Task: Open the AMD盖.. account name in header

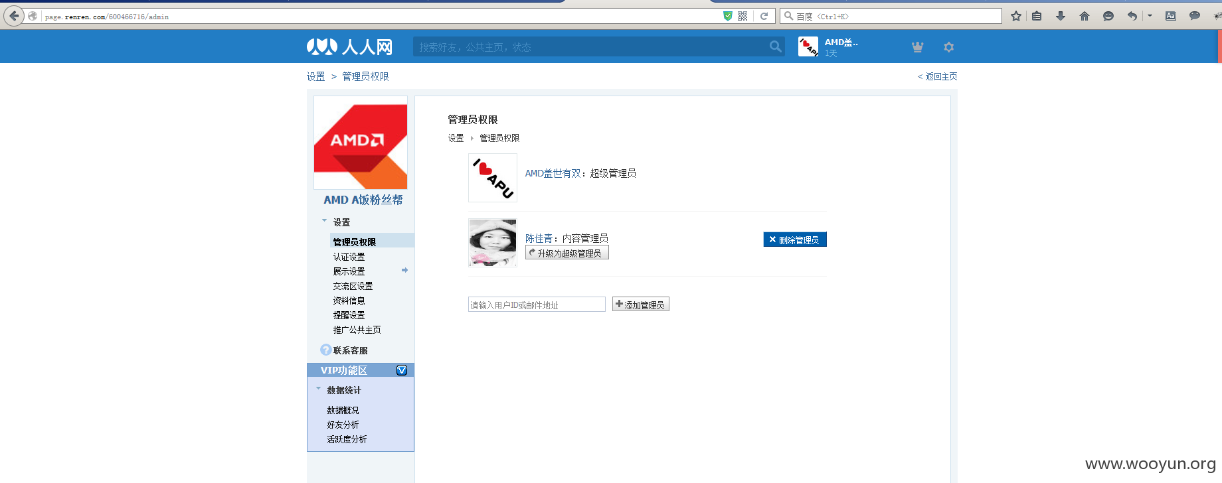Action: point(841,42)
